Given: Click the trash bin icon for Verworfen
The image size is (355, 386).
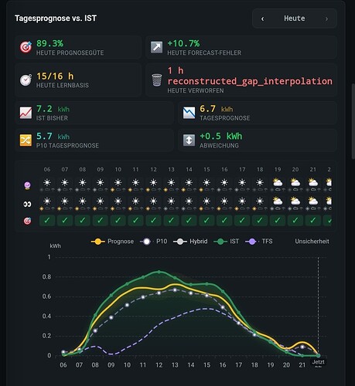Looking at the screenshot, I should coord(157,80).
